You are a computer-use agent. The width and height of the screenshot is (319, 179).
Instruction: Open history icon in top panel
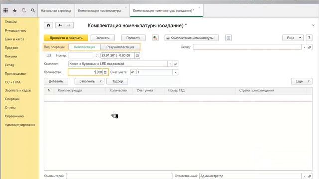click(x=24, y=10)
